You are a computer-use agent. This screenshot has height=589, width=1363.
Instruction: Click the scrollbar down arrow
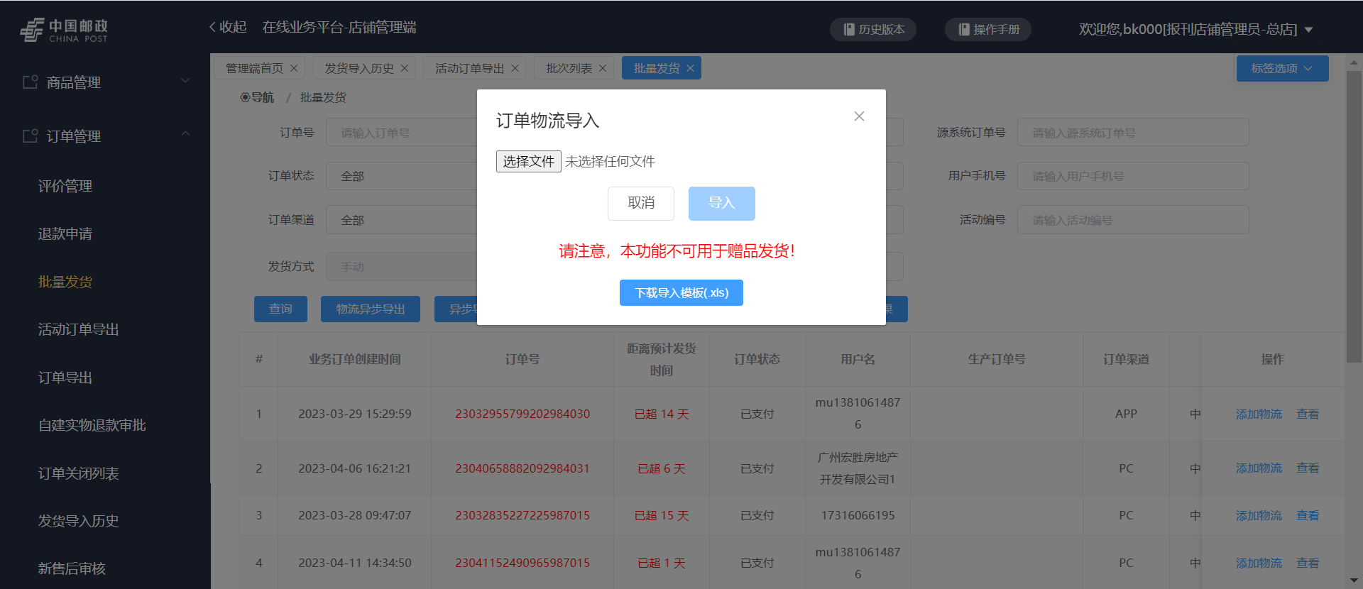tap(1354, 580)
